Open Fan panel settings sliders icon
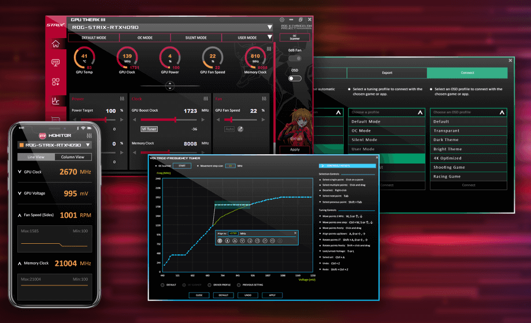 tap(264, 99)
